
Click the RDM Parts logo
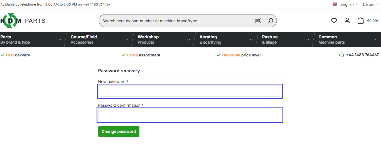pyautogui.click(x=22, y=21)
